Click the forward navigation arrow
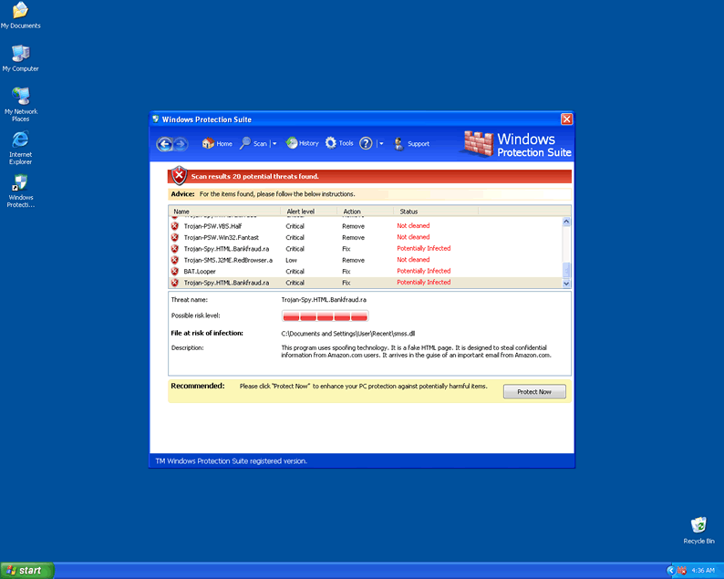 181,143
